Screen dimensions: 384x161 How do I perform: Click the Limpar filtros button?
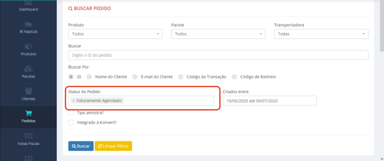[x=113, y=146]
